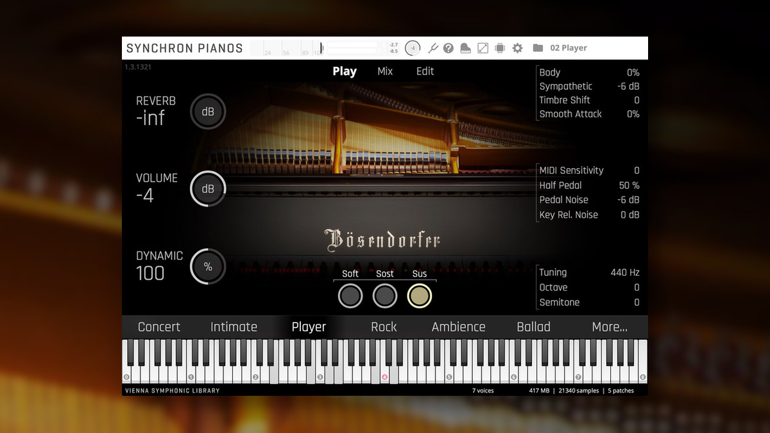Select the Concert preset

click(x=159, y=327)
